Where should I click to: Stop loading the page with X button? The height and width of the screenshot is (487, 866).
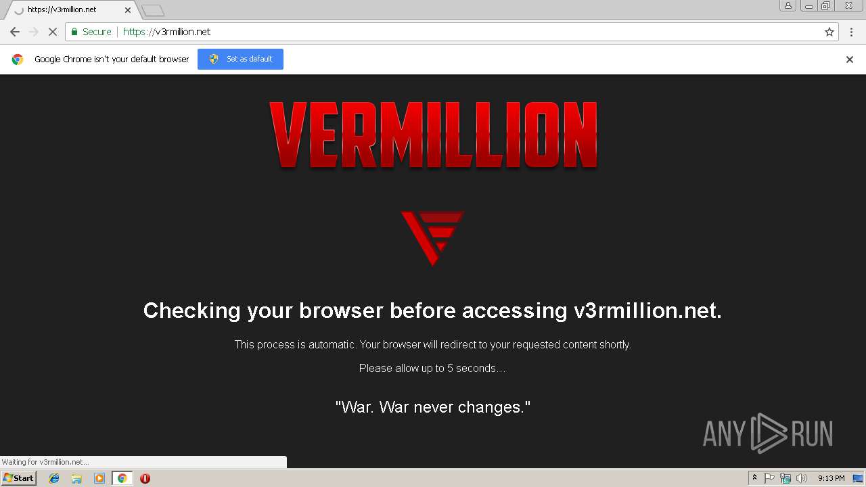[52, 32]
